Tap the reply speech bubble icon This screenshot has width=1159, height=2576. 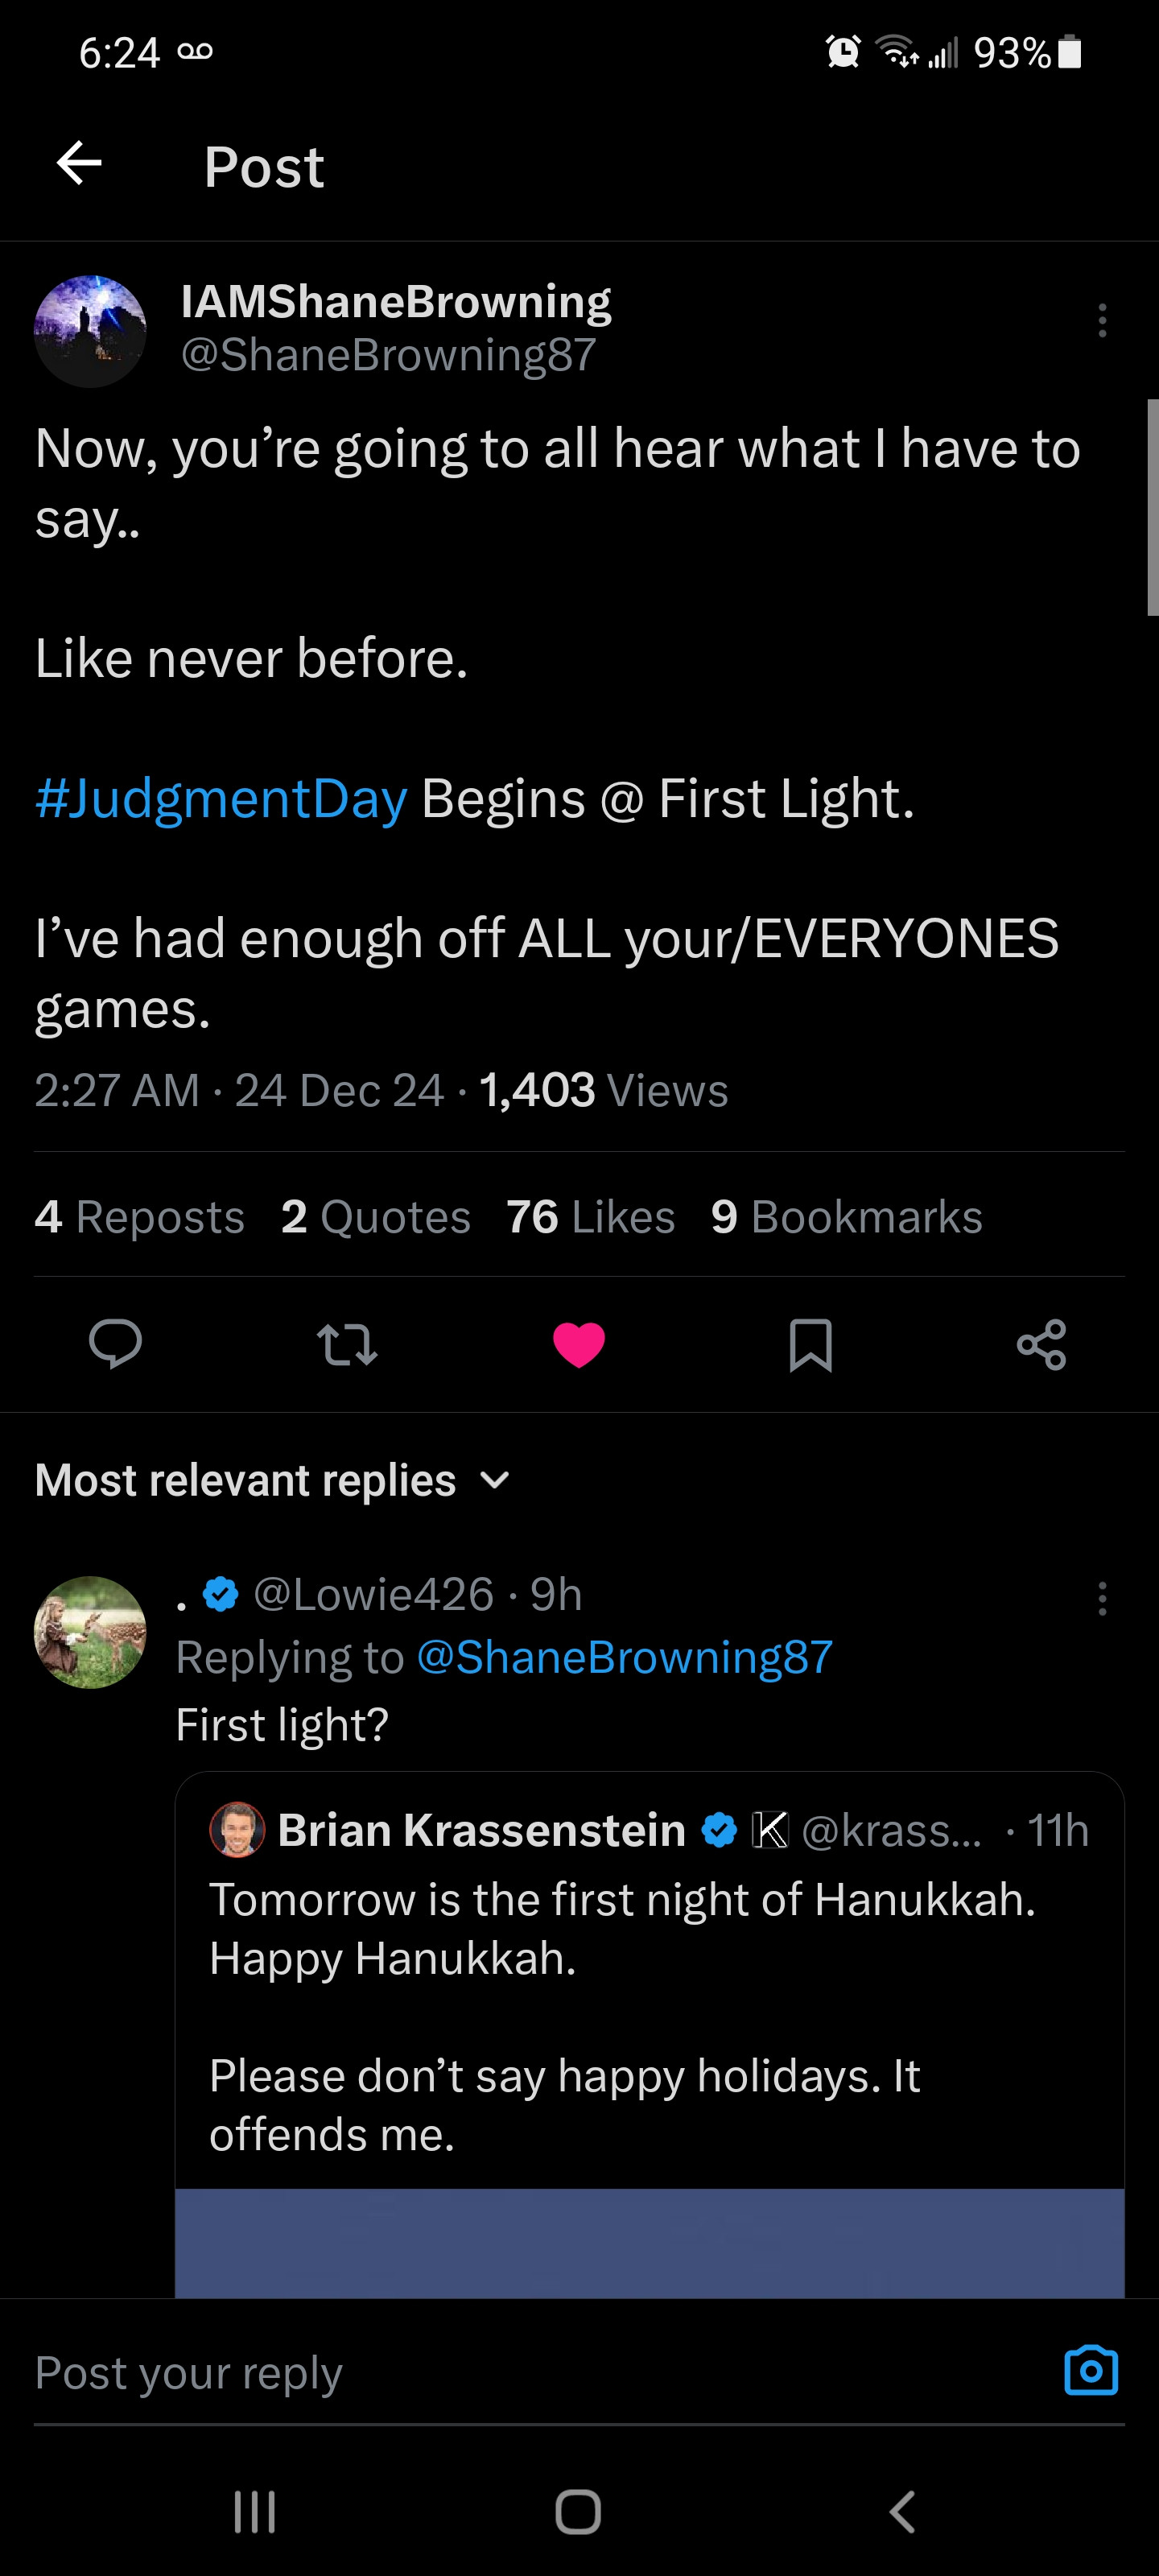point(115,1343)
